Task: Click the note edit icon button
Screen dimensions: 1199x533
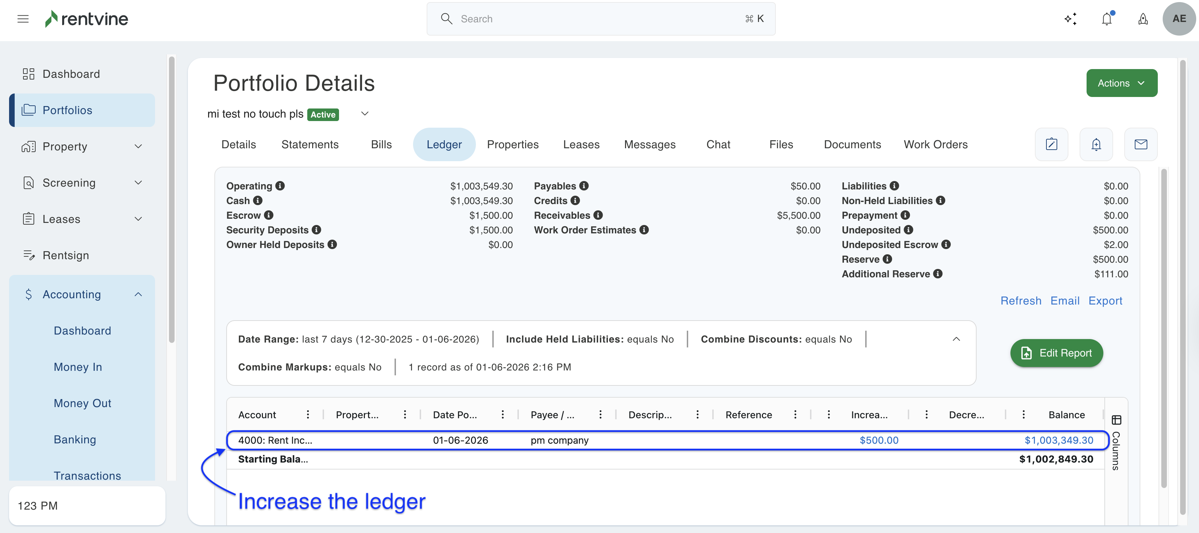Action: coord(1051,144)
